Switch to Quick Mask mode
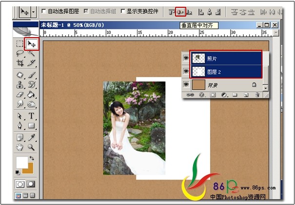 [x=31, y=184]
